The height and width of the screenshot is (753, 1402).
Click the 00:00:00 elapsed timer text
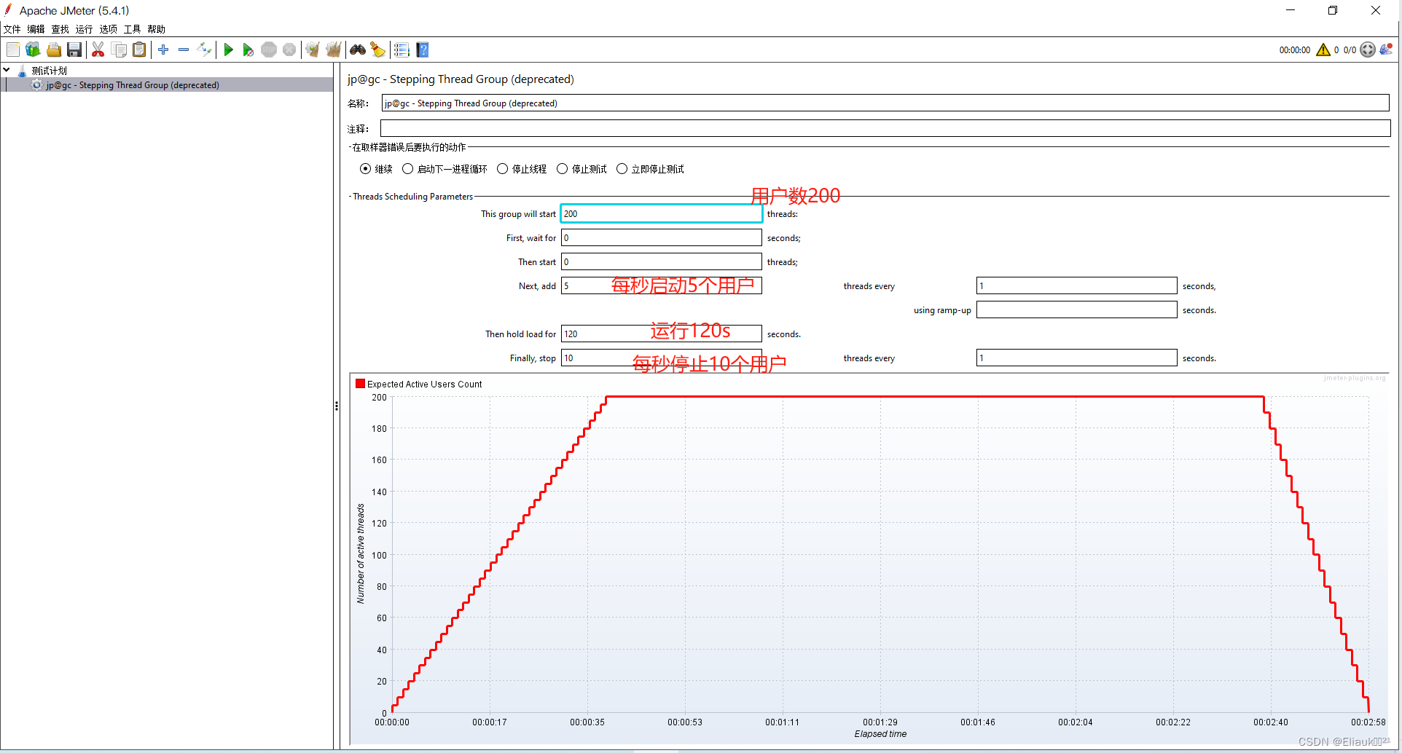[1294, 50]
